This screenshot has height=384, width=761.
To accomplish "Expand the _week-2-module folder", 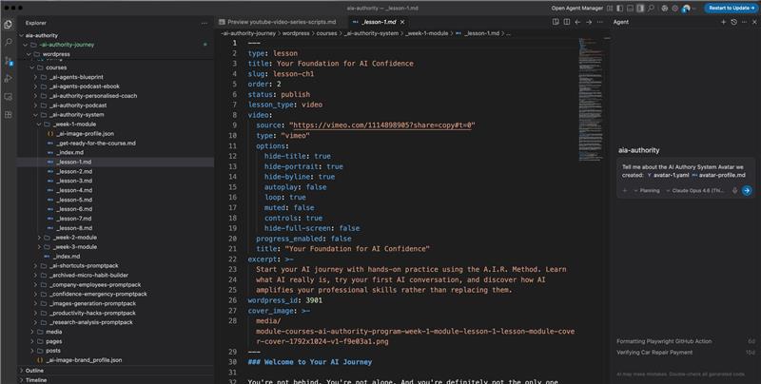I will [x=73, y=237].
